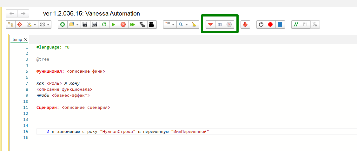Start recording with the red circle button
357x151 pixels.
(270, 25)
